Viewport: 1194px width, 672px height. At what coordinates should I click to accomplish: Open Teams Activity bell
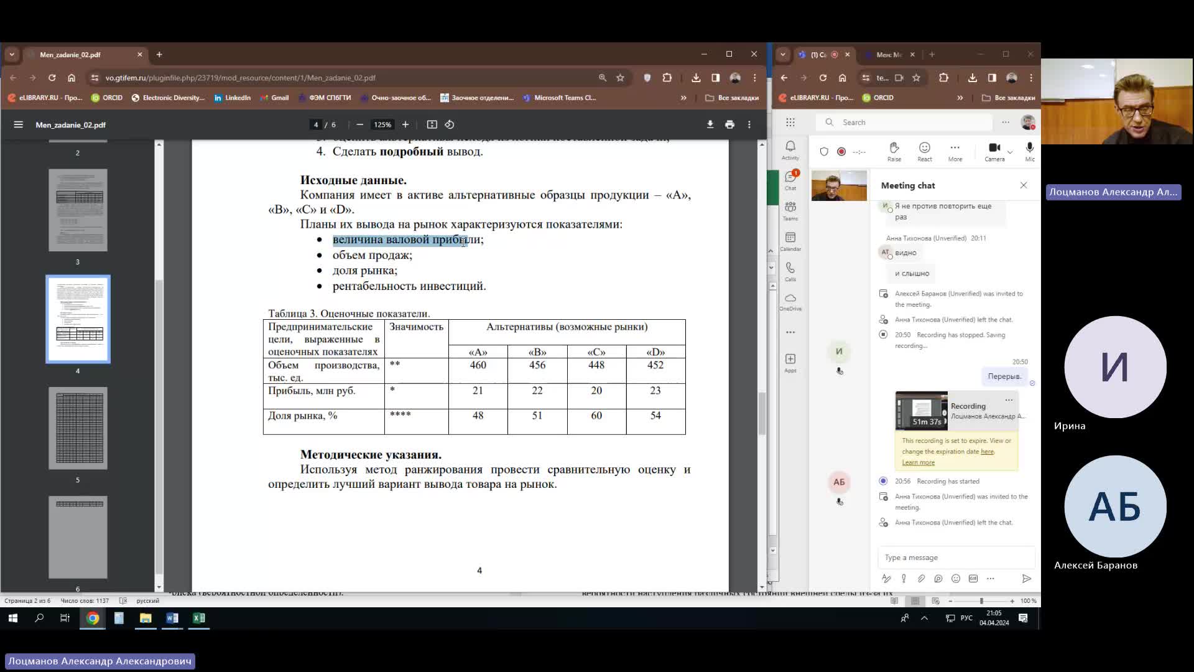790,150
